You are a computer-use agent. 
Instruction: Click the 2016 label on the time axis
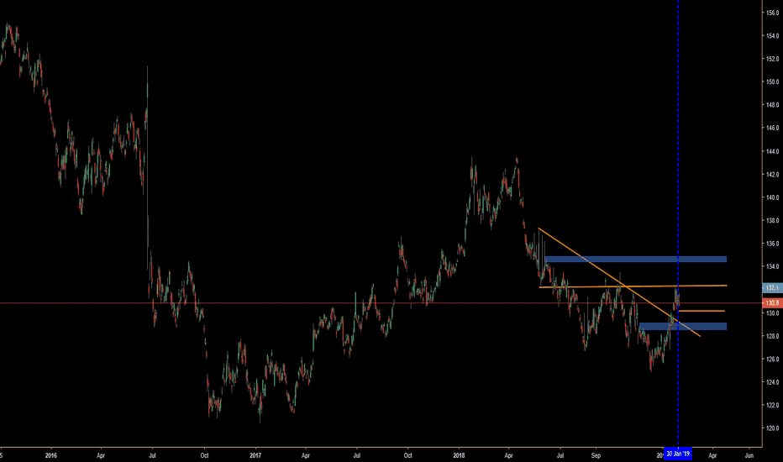pyautogui.click(x=51, y=455)
